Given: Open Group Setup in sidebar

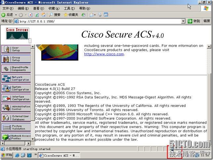Looking at the screenshot, I should (16, 59).
